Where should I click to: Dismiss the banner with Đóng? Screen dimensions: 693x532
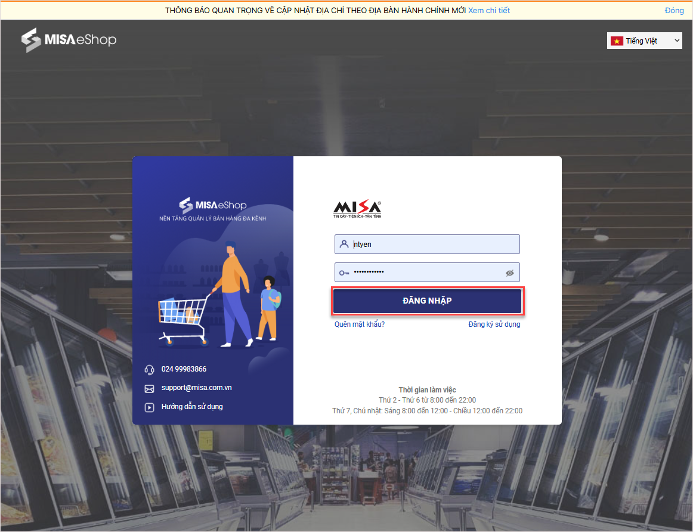(x=674, y=11)
